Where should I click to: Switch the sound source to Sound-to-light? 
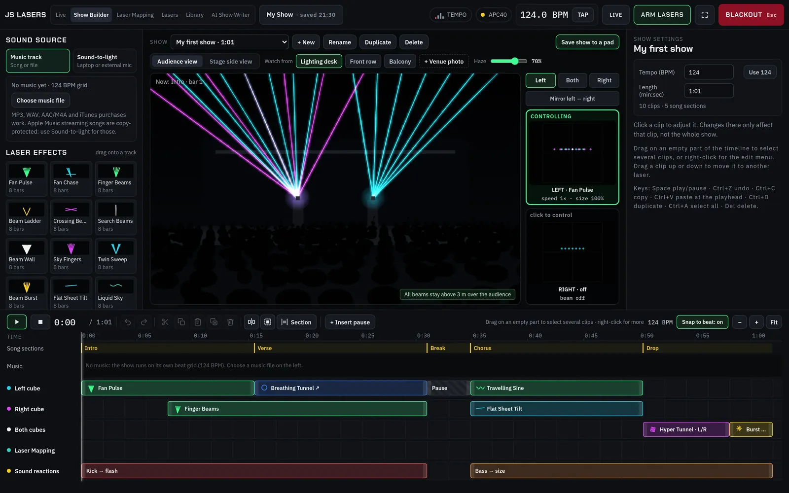coord(105,61)
